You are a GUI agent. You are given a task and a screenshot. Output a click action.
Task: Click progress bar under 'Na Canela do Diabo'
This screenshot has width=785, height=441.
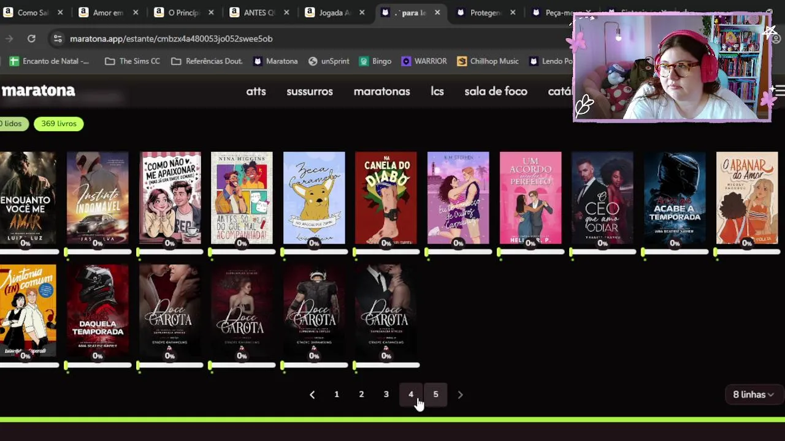[386, 252]
